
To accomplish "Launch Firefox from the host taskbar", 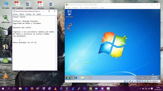I will pos(32,89).
